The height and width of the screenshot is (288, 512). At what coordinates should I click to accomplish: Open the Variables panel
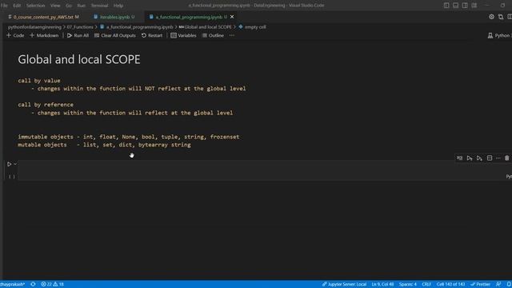[183, 35]
